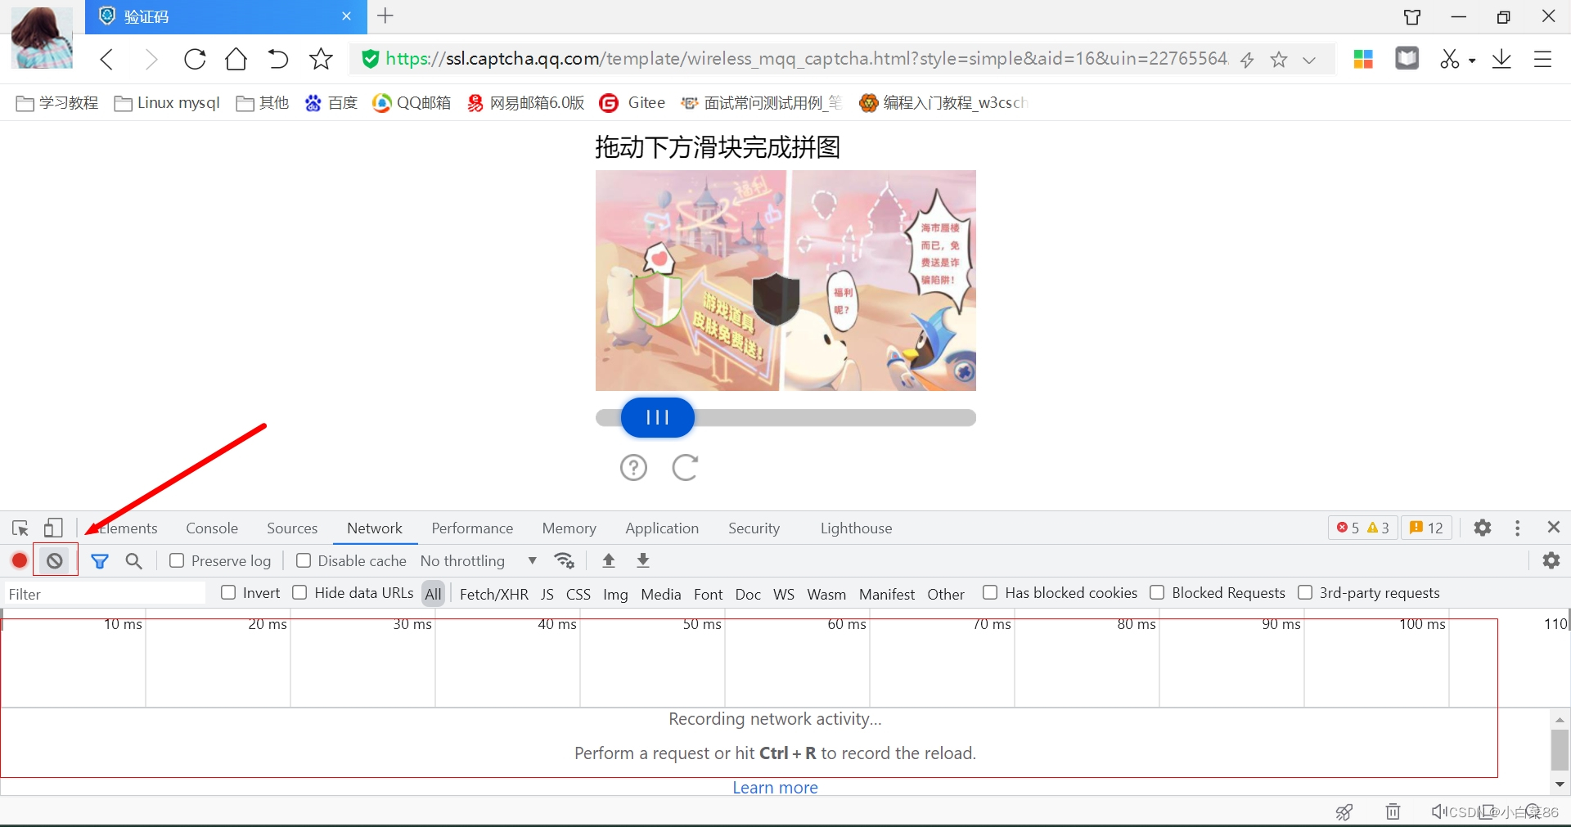Click the browser forward arrow
1571x827 pixels.
pyautogui.click(x=151, y=59)
